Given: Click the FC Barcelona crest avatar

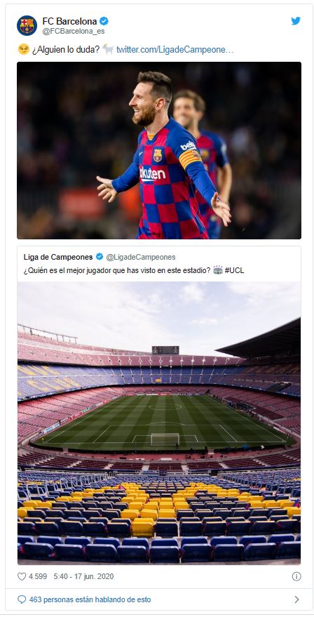Looking at the screenshot, I should coord(27,25).
